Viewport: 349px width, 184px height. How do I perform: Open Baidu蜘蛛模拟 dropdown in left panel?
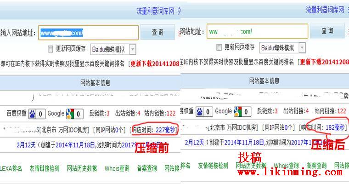(x=132, y=49)
